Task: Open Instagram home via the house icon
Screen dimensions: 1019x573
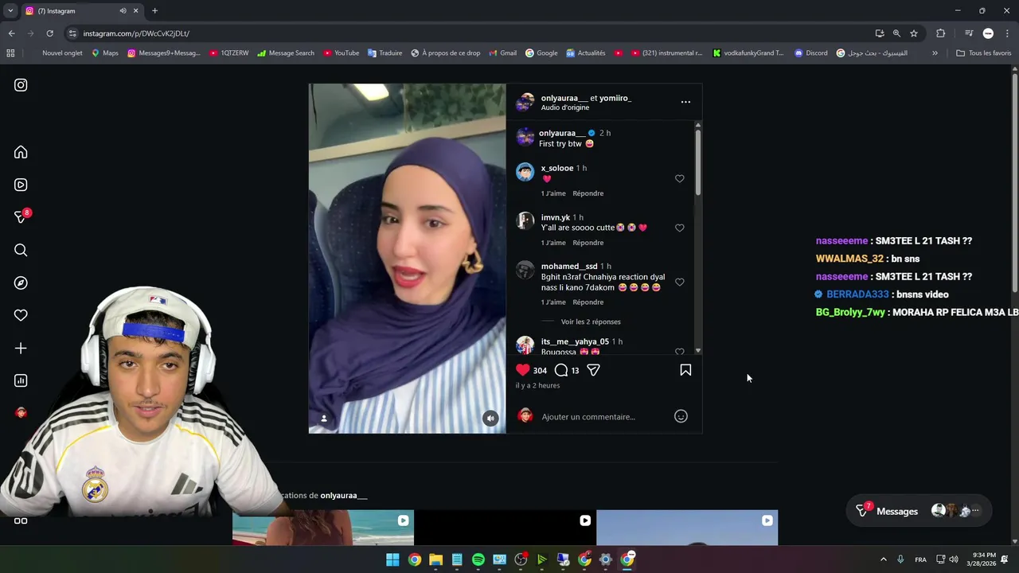Action: click(21, 152)
